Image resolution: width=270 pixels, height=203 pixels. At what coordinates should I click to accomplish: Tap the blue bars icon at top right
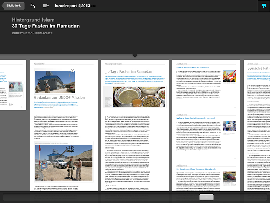(x=264, y=6)
